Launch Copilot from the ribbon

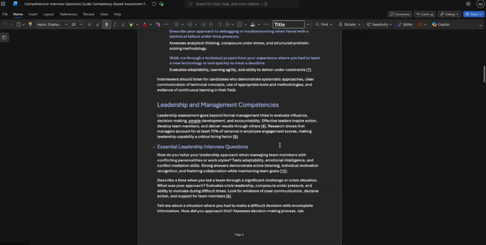coord(440,24)
